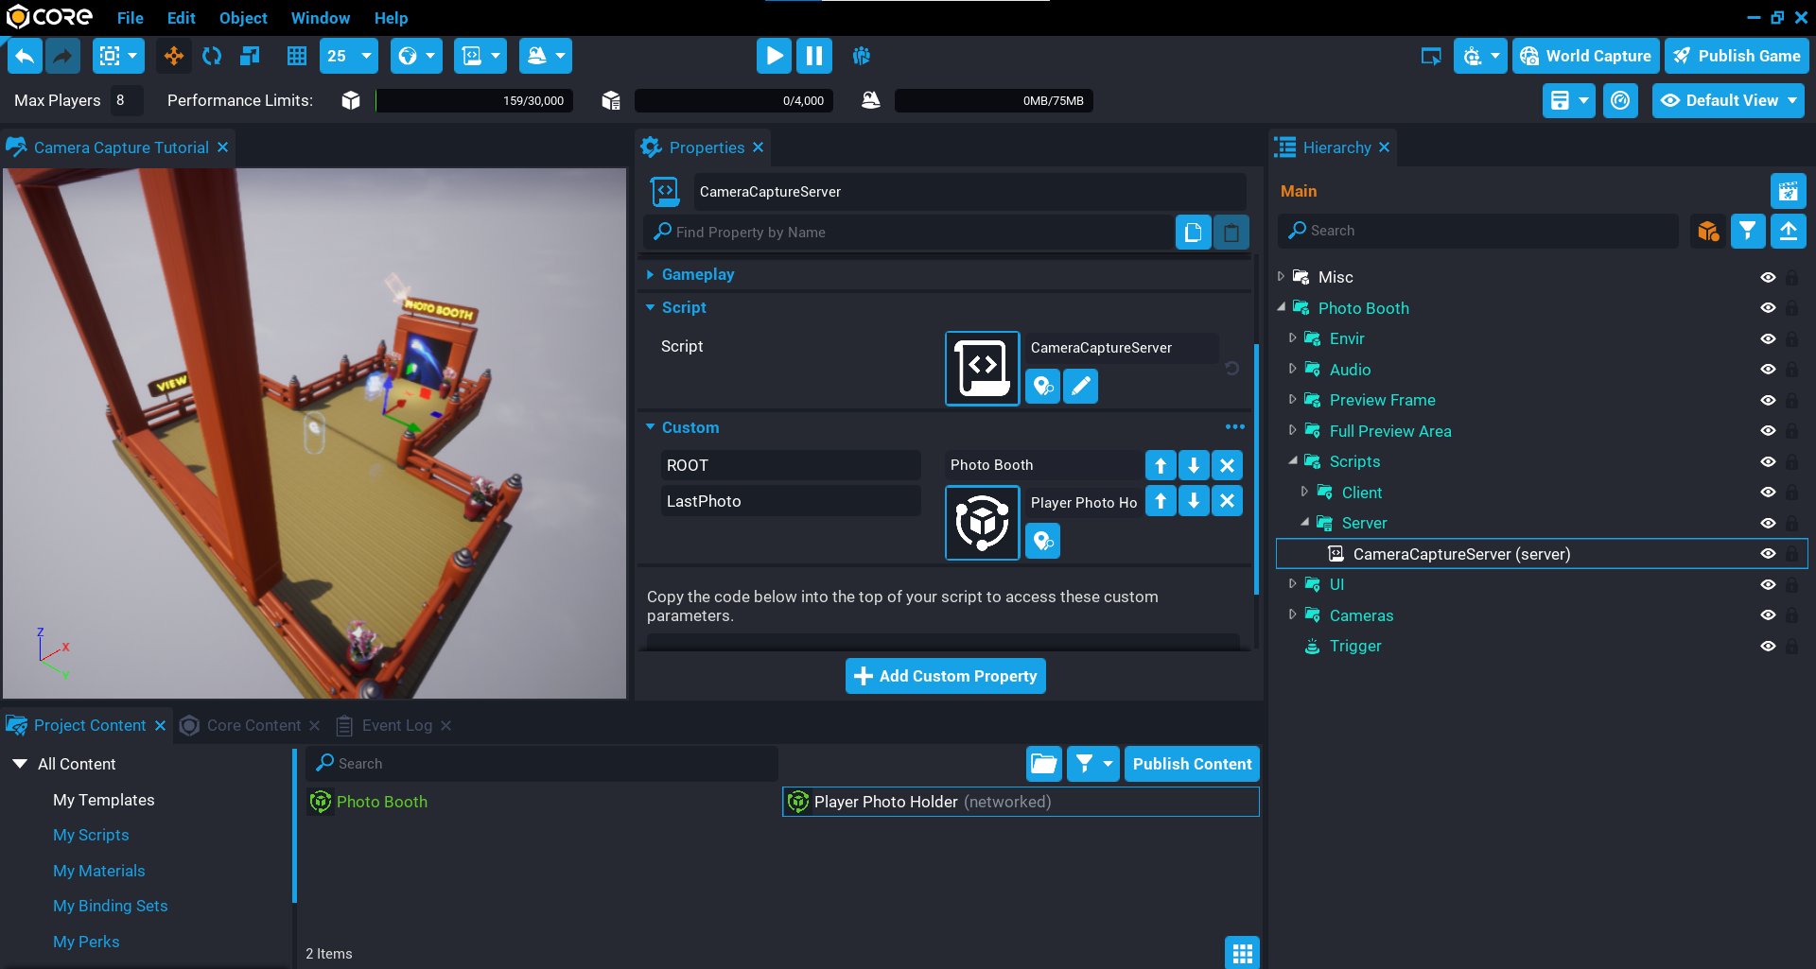Click the edit script pencil icon
This screenshot has width=1816, height=969.
point(1080,386)
